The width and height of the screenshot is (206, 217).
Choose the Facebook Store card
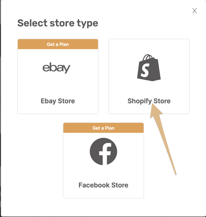103,160
